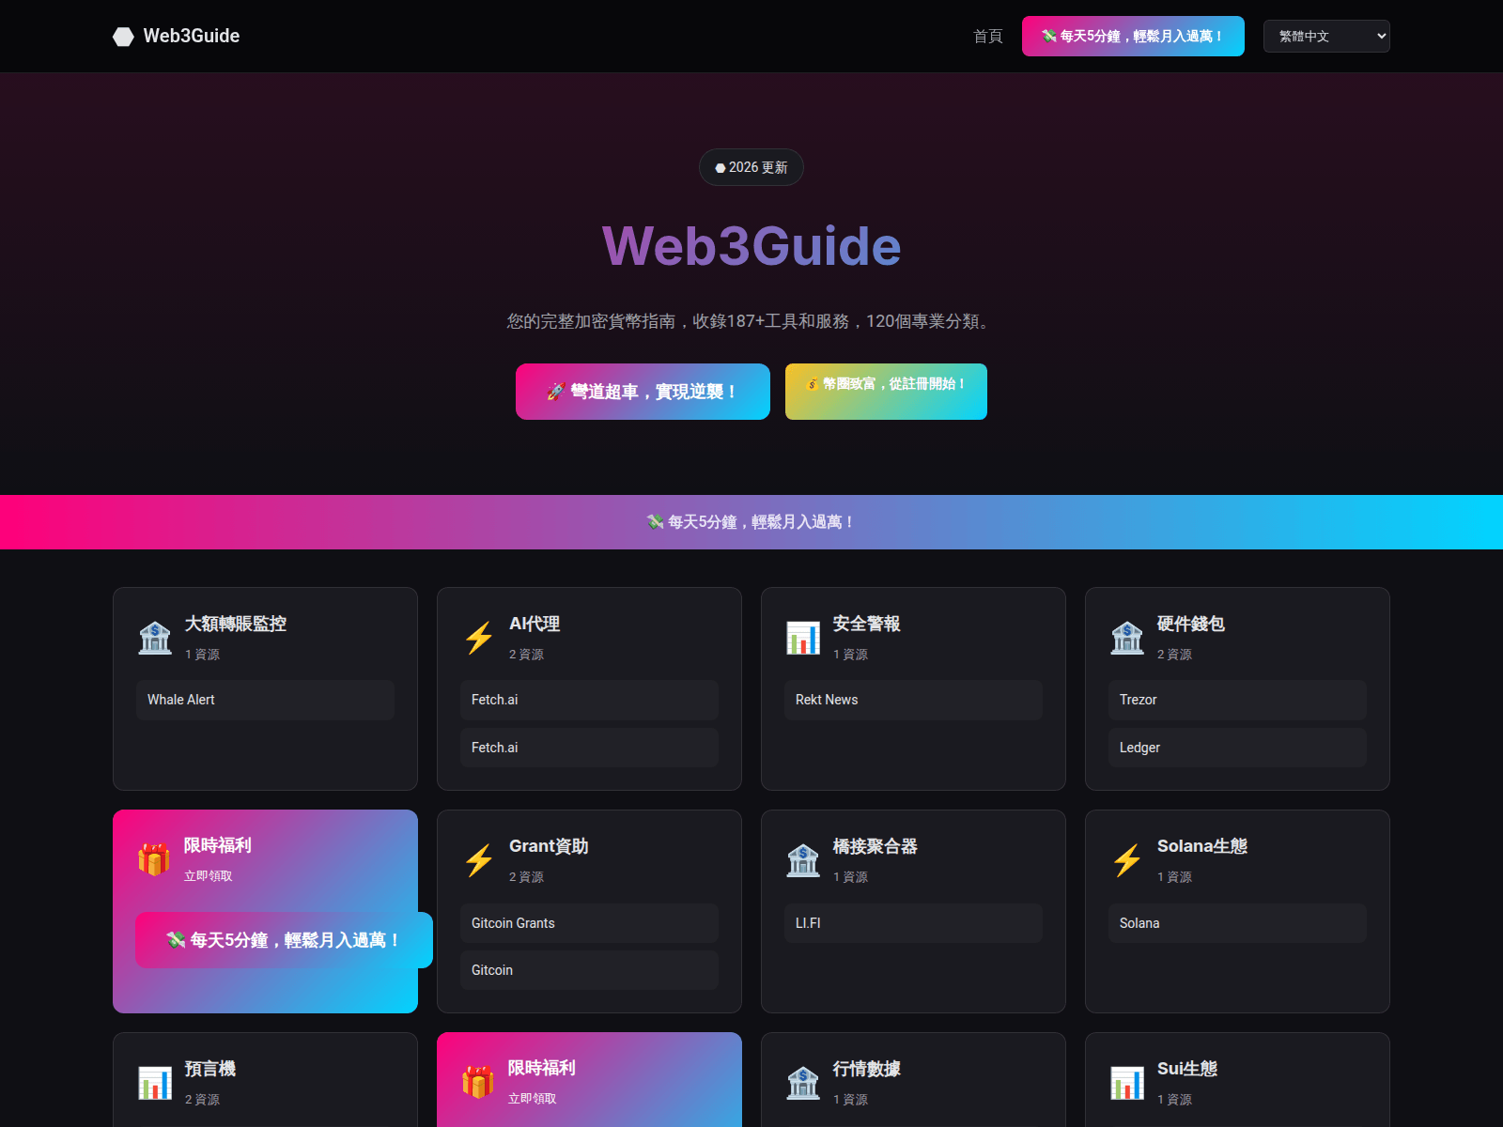The image size is (1503, 1127).
Task: Open the Trezor resource link
Action: point(1237,700)
